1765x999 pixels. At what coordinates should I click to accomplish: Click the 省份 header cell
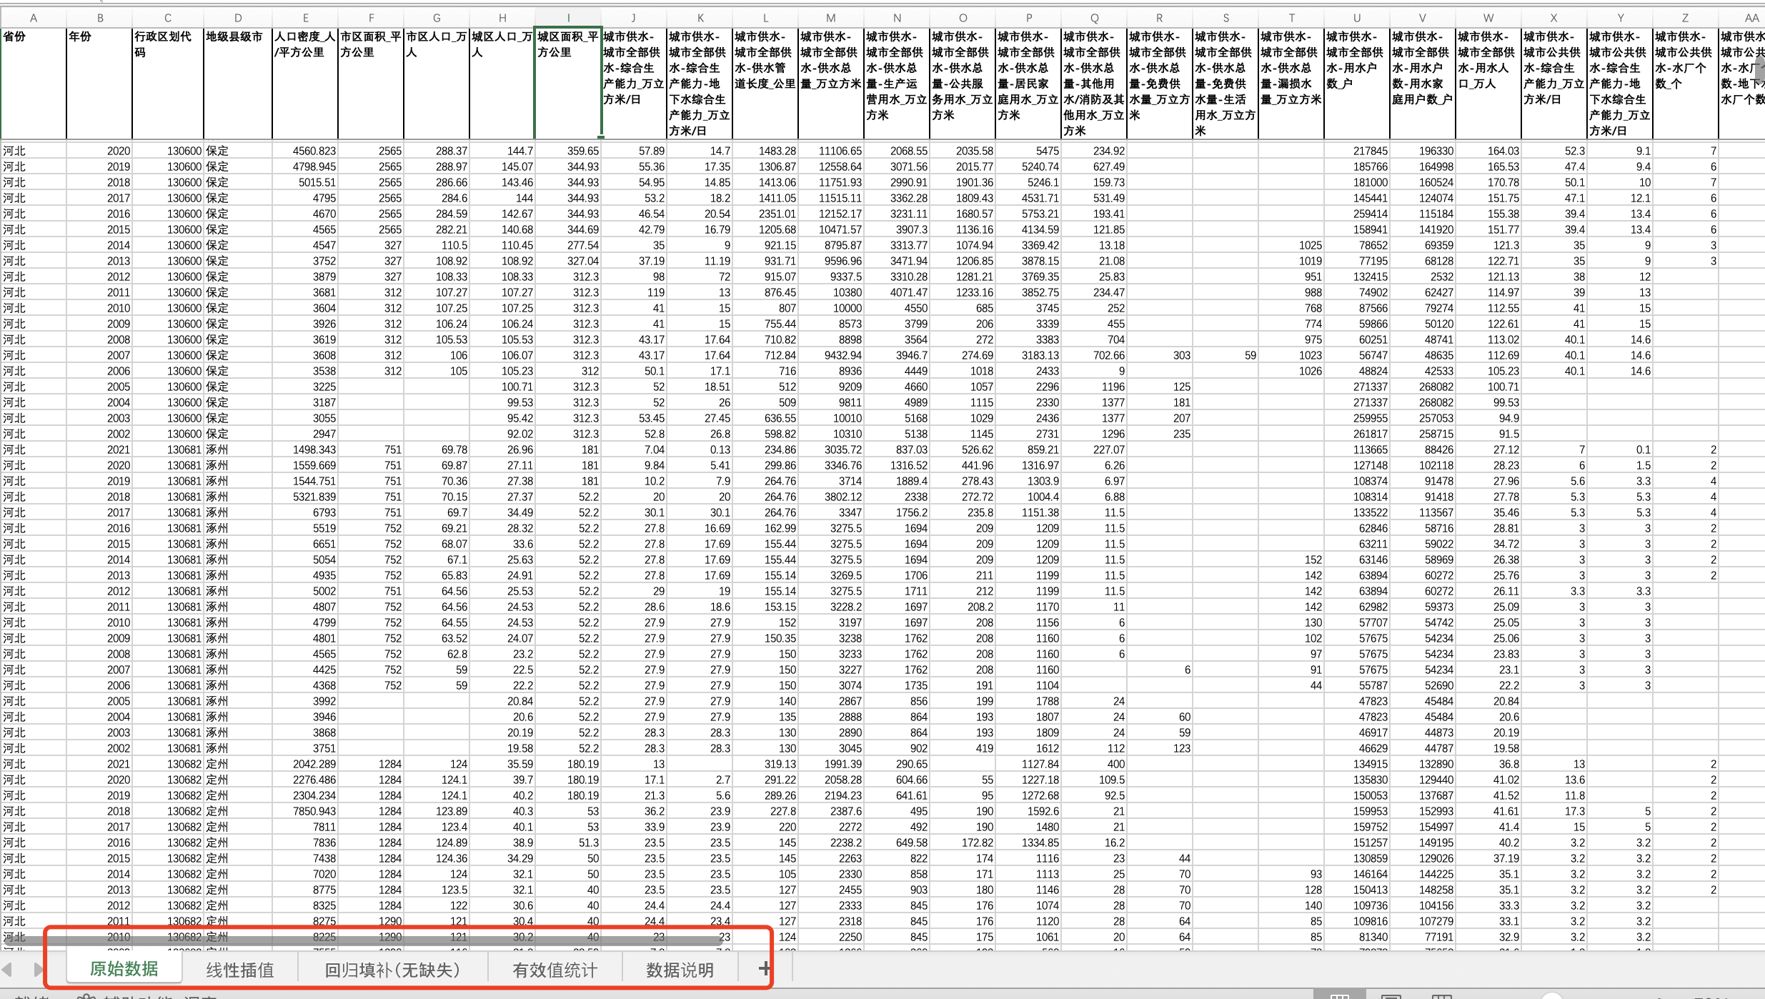[x=33, y=83]
